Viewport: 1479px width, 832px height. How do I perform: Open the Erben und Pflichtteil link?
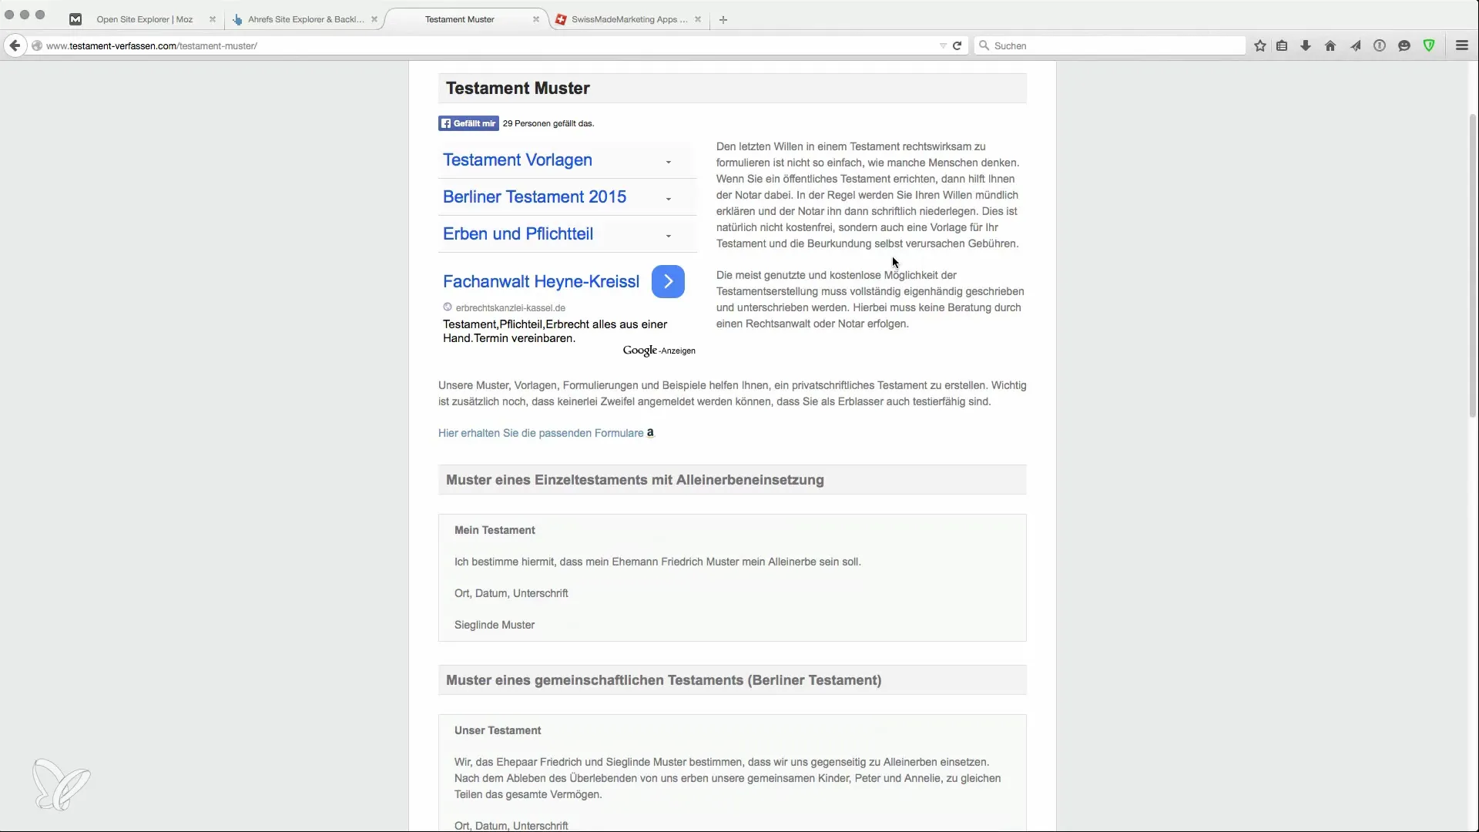pos(518,234)
